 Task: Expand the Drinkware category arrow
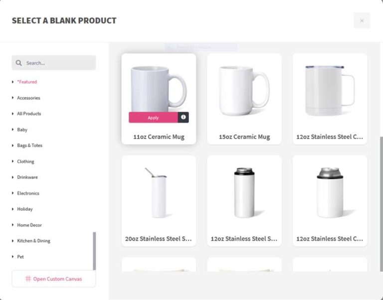[13, 177]
